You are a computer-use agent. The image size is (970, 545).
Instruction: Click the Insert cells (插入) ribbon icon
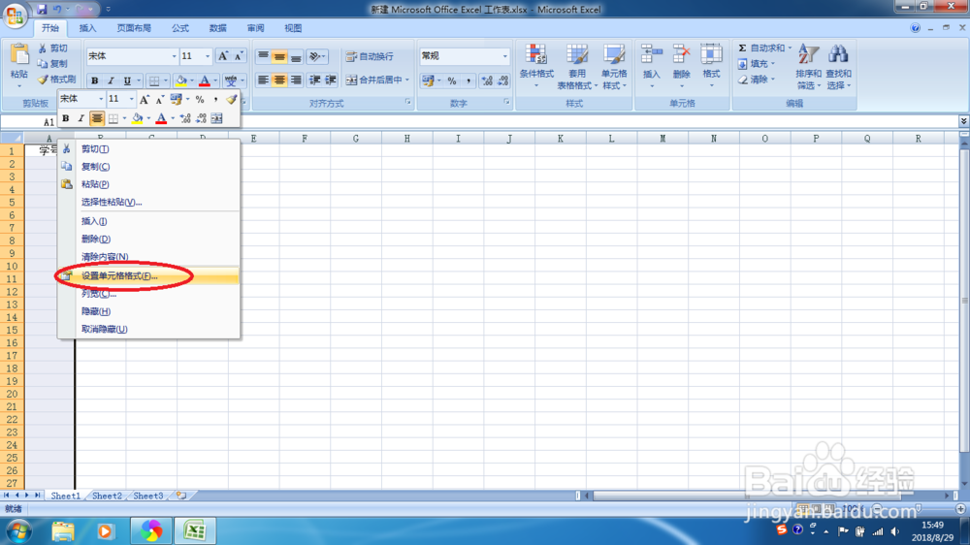(x=652, y=54)
